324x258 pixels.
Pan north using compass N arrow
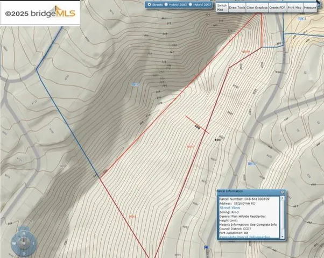click(24, 234)
